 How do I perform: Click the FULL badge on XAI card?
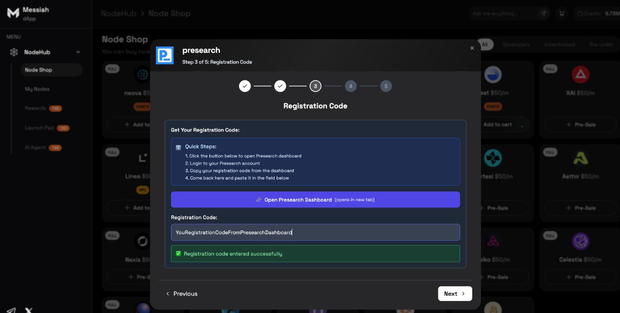tap(550, 69)
